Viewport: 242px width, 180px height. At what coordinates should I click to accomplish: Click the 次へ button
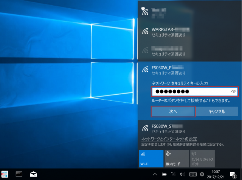[x=173, y=111]
